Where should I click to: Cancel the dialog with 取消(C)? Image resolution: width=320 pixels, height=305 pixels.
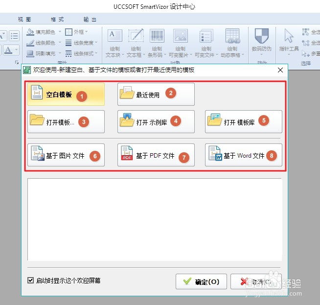point(256,282)
